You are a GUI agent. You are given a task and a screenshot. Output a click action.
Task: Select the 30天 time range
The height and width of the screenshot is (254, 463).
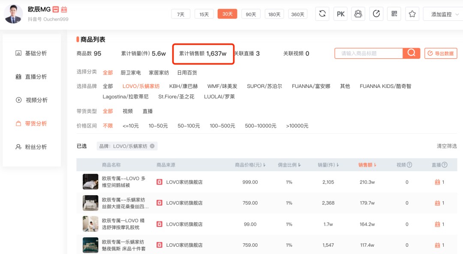227,14
